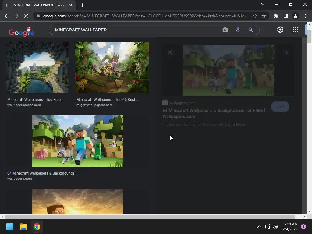Open '64 Minecraft Wallpapers & Backgrounds ...' result title

click(43, 173)
